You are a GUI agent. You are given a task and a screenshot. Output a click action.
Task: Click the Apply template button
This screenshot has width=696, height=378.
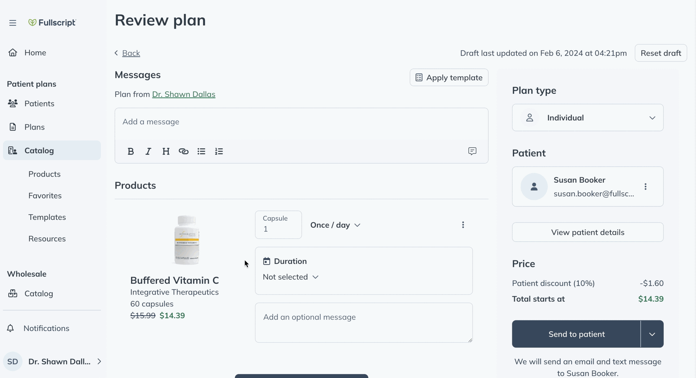point(449,77)
